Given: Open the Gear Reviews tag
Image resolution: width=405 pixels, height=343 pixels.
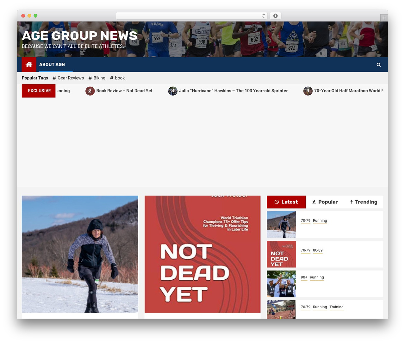Looking at the screenshot, I should pyautogui.click(x=68, y=78).
